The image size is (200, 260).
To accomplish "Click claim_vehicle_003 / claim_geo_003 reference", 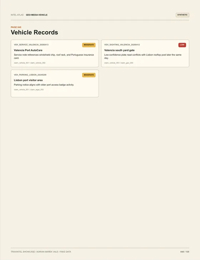I will (119, 63).
